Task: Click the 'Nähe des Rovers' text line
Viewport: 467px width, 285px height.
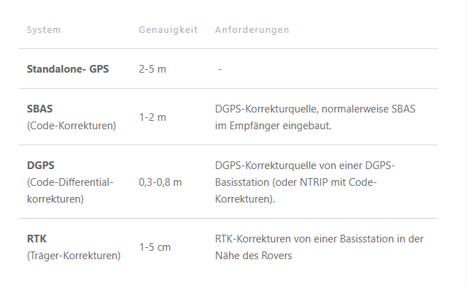Action: (253, 256)
